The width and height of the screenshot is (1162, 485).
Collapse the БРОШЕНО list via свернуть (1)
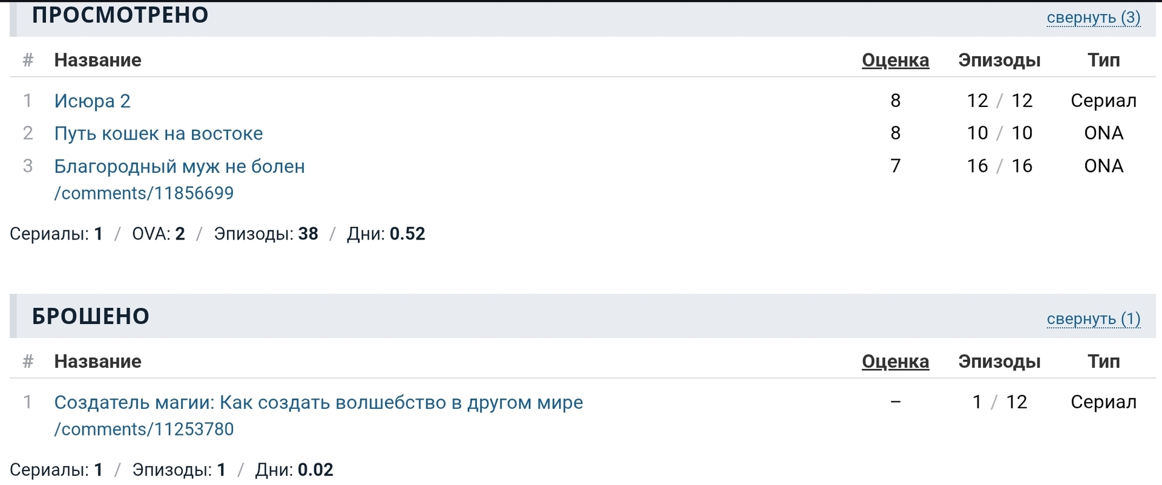click(1093, 319)
